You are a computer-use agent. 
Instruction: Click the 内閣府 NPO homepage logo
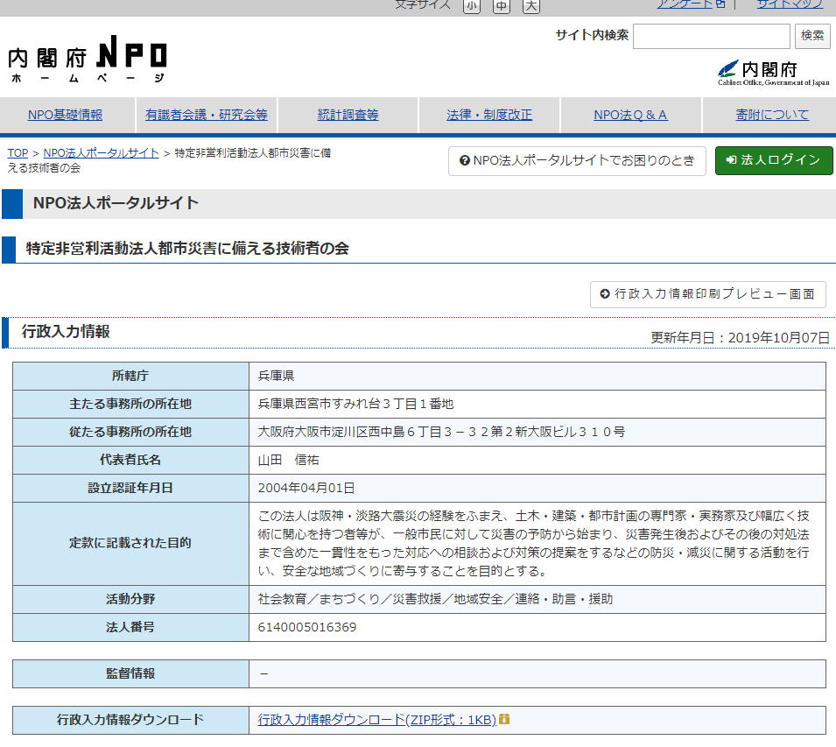(x=88, y=59)
